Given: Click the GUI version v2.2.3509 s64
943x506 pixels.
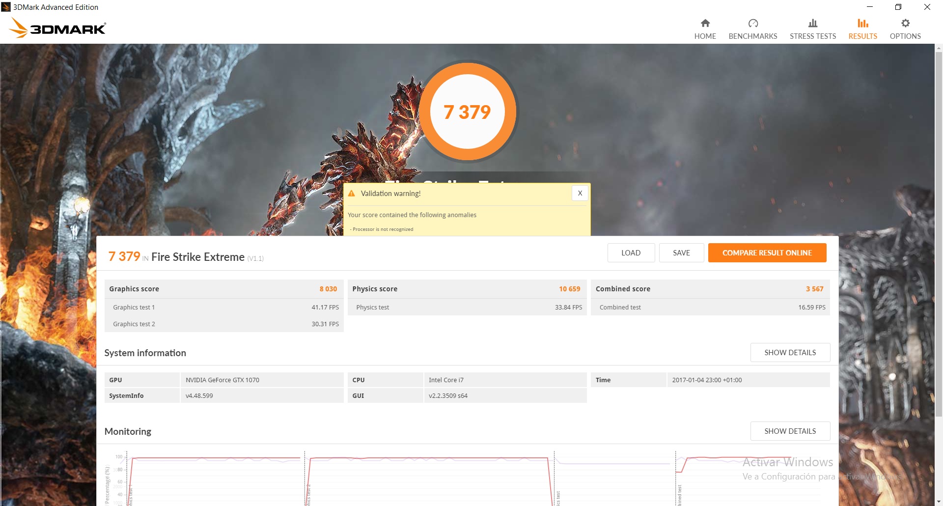Looking at the screenshot, I should (x=448, y=395).
